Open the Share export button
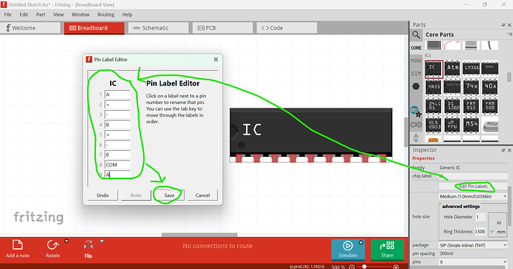Screen dimensions: 513x269 pos(387,250)
